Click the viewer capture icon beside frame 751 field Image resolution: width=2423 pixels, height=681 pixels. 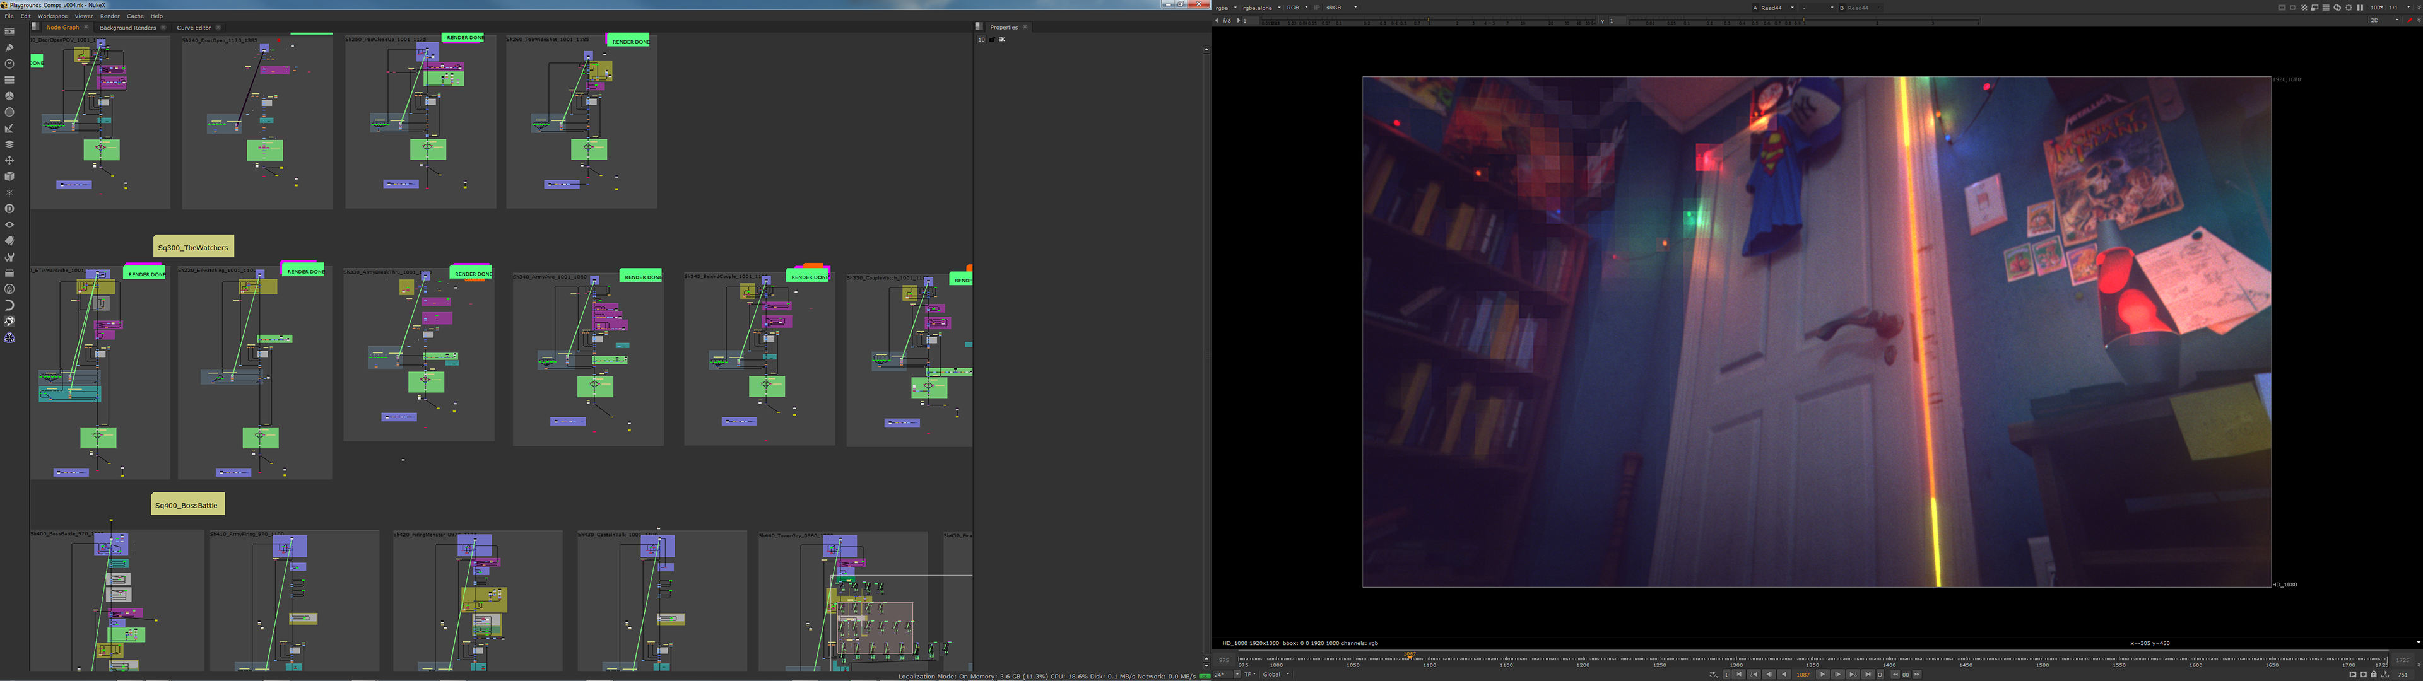click(2385, 675)
